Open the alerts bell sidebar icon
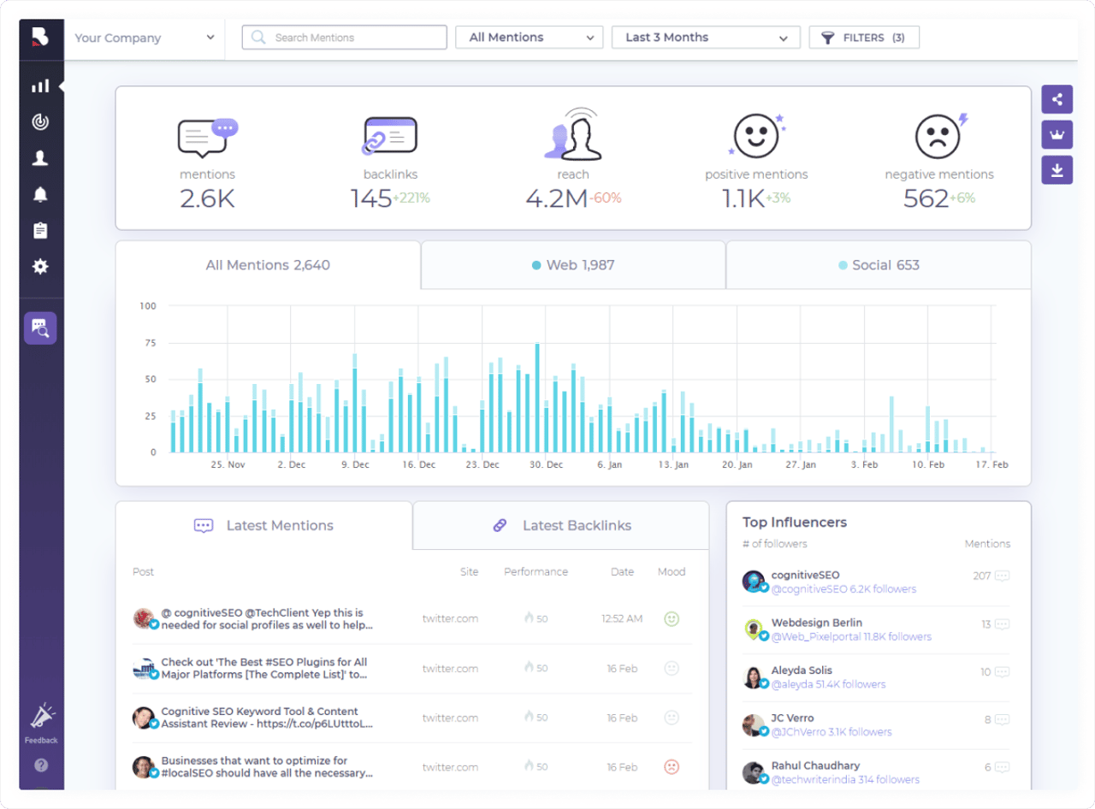This screenshot has width=1095, height=809. click(x=40, y=194)
